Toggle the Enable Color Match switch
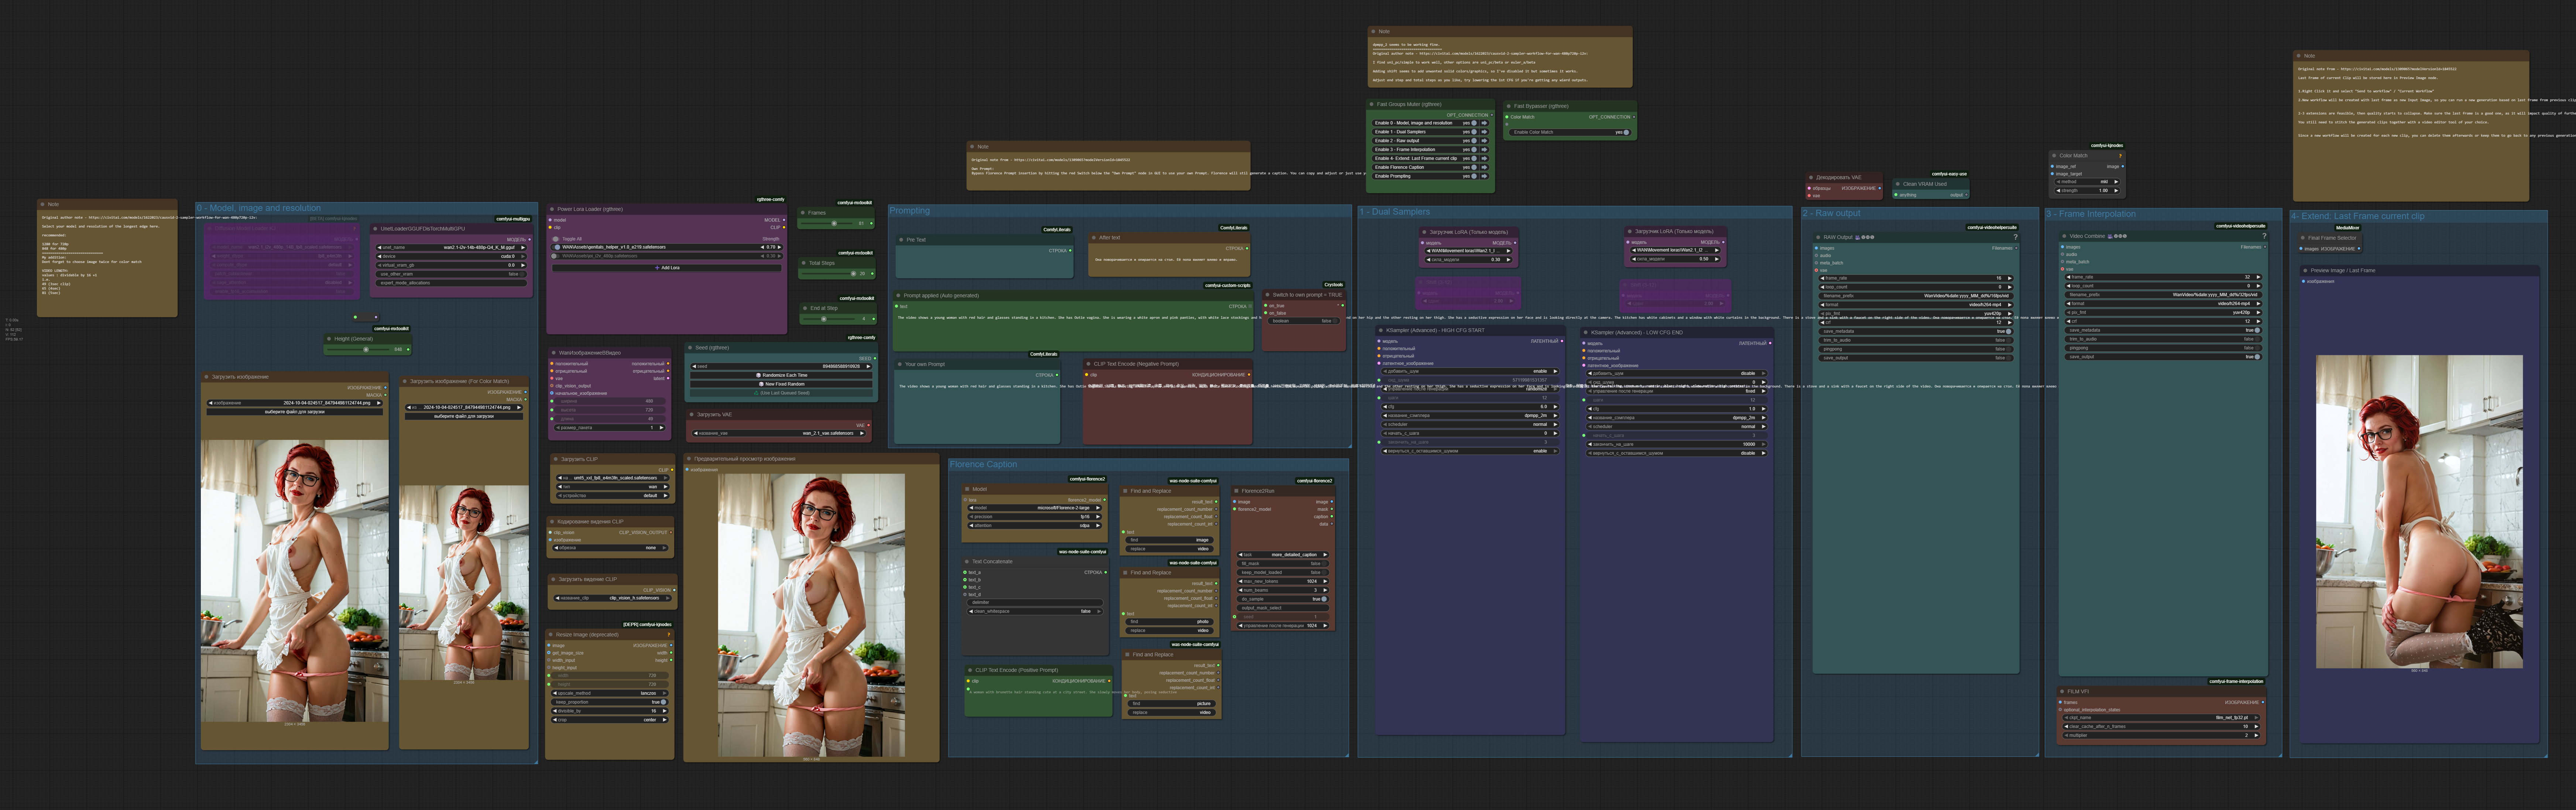The width and height of the screenshot is (2576, 810). click(1626, 132)
